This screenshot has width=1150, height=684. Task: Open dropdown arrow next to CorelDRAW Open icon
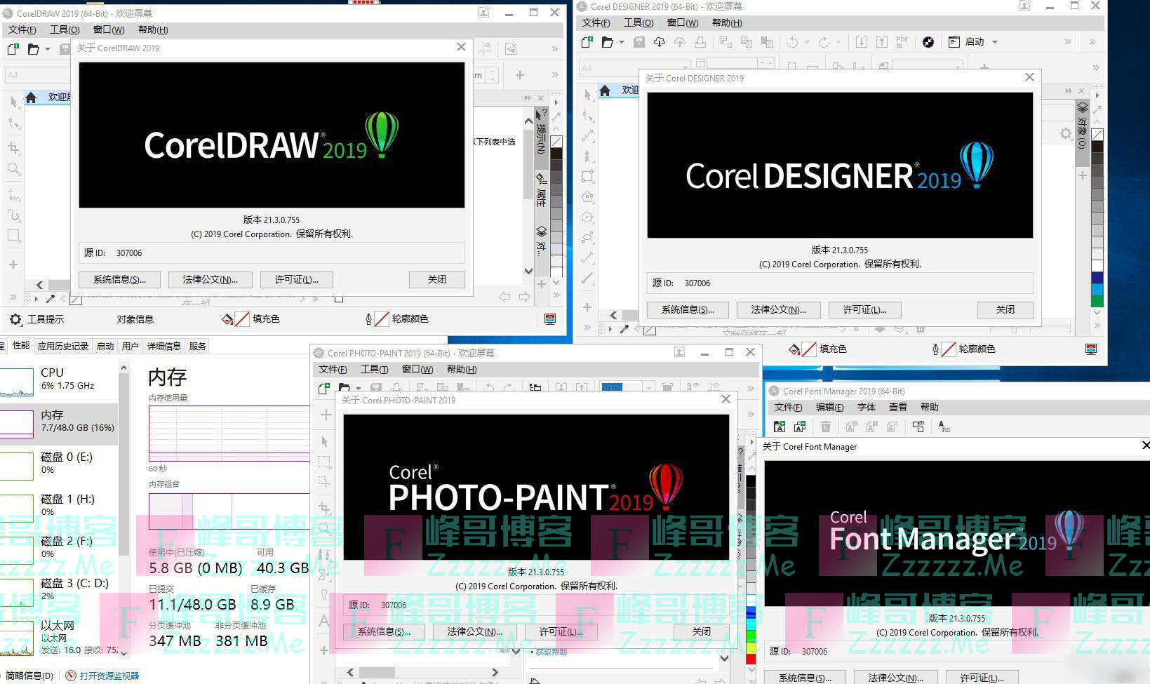pos(48,49)
